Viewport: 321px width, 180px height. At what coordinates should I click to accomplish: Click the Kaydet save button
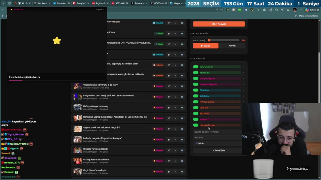pyautogui.click(x=232, y=46)
